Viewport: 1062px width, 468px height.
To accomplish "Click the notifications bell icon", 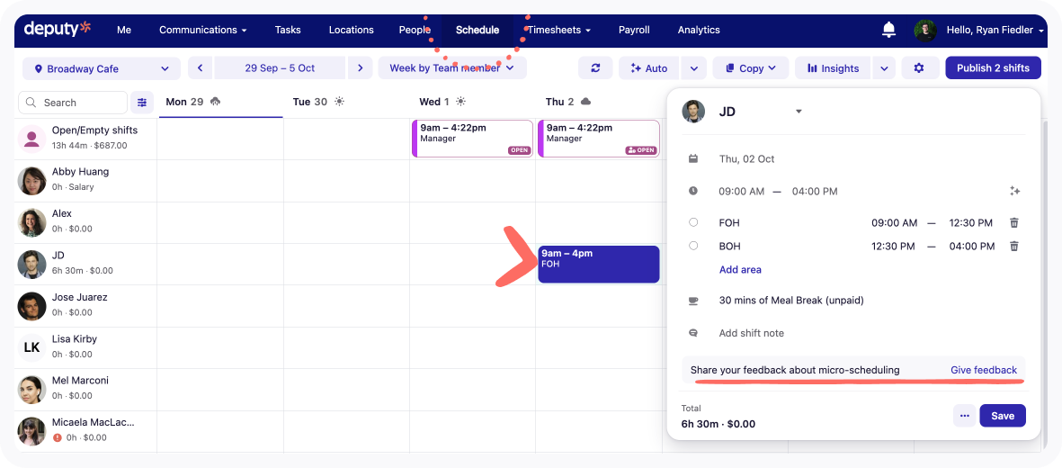I will pos(888,30).
